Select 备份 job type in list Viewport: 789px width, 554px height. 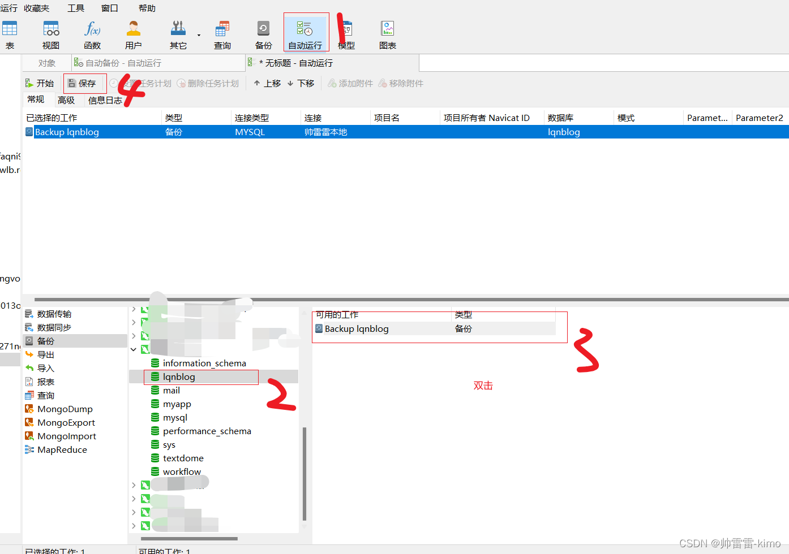(x=75, y=341)
